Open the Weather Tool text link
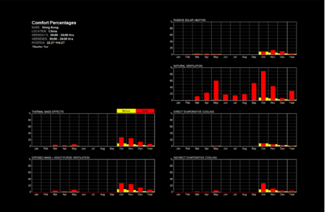The height and width of the screenshot is (212, 325). tap(40, 47)
